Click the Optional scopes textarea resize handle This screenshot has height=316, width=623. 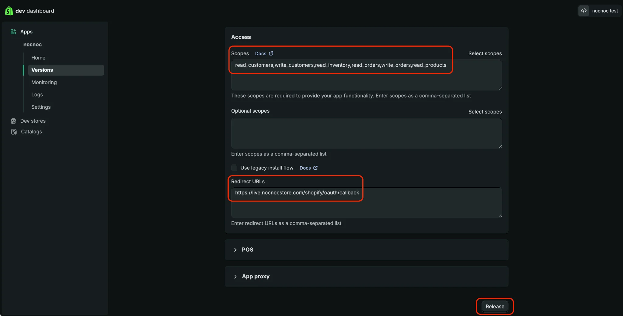click(500, 147)
